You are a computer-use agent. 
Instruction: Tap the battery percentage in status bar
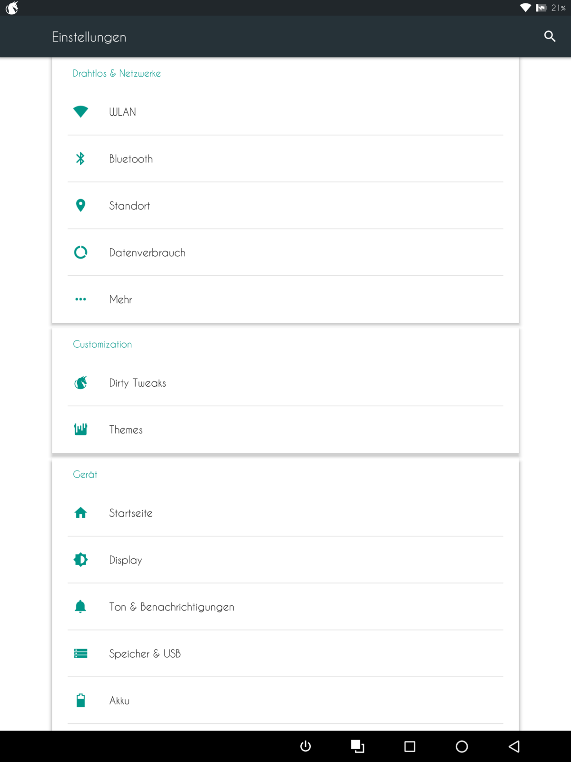coord(558,8)
